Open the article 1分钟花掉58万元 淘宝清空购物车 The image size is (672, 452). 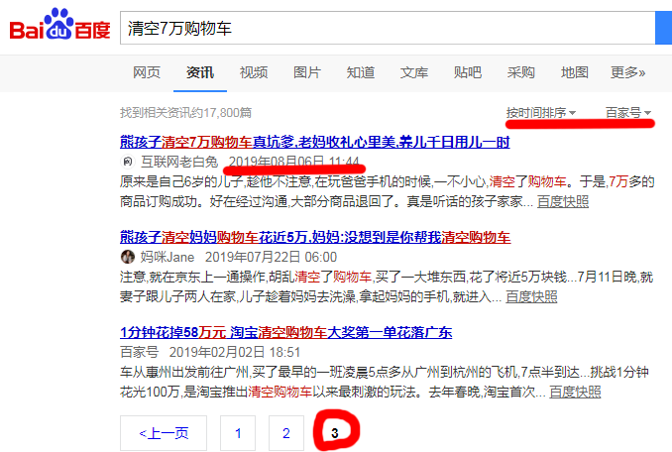click(x=286, y=332)
